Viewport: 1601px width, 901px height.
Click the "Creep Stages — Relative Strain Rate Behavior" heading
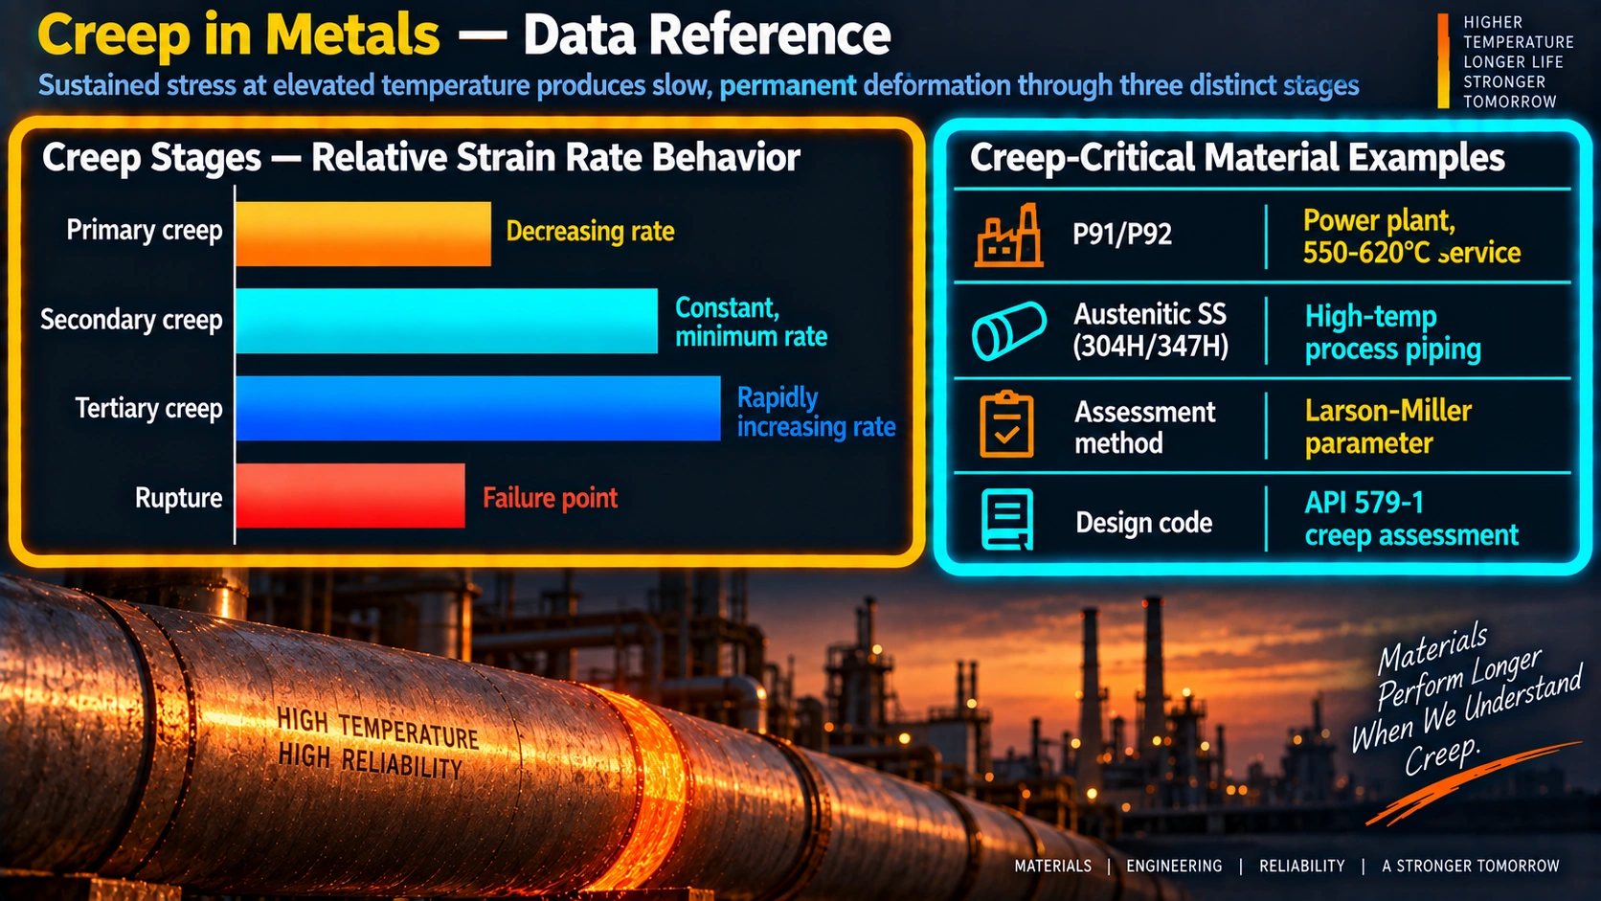(x=421, y=158)
